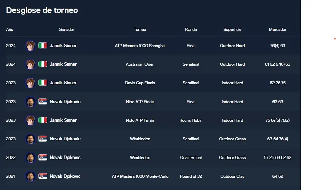
Task: Click the Desglose de torneo heading
Action: click(42, 10)
